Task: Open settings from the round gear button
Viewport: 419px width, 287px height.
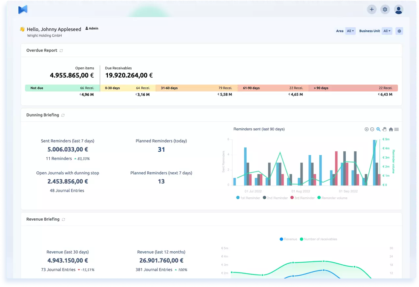Action: [385, 10]
